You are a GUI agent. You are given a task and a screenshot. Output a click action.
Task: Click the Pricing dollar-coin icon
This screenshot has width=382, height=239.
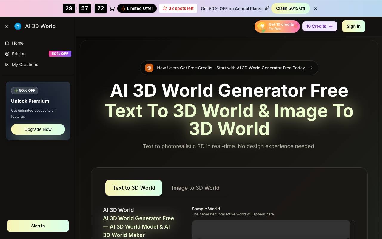[7, 54]
